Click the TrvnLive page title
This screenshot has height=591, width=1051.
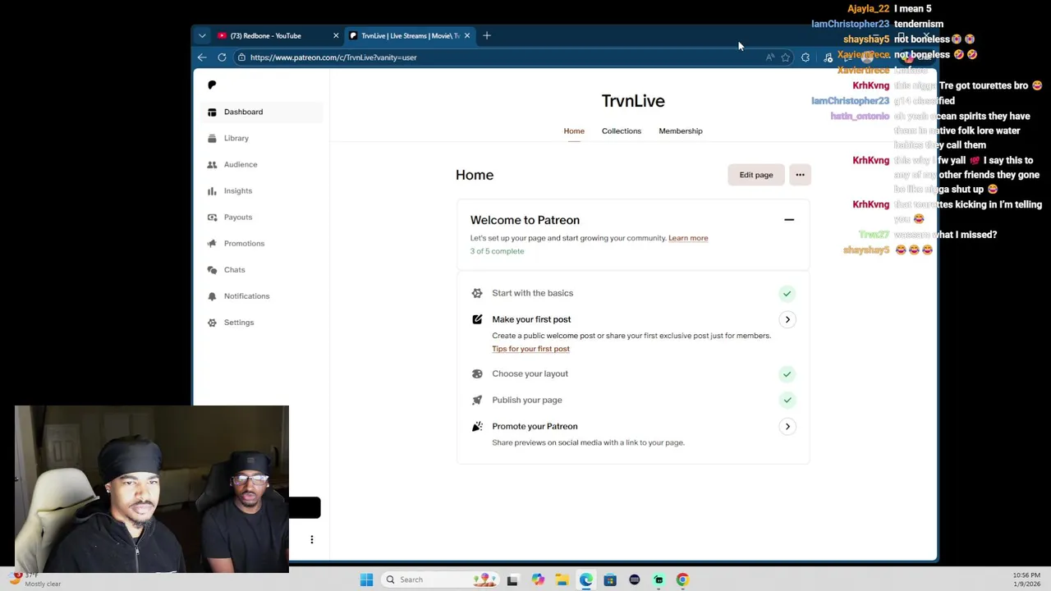pyautogui.click(x=633, y=101)
